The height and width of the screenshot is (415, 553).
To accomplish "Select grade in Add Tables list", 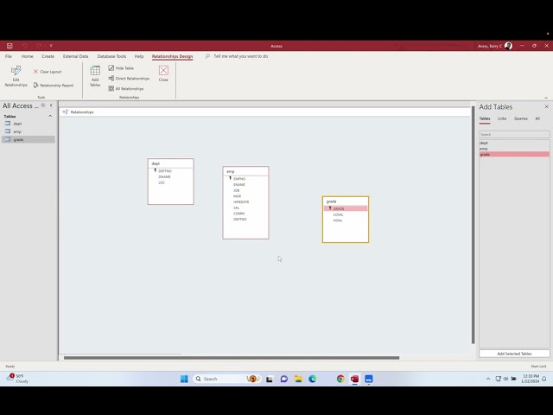I will [514, 154].
